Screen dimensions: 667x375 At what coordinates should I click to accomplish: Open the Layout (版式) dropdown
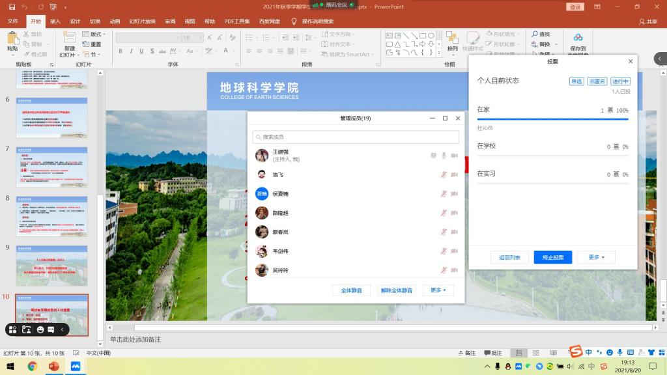[95, 34]
